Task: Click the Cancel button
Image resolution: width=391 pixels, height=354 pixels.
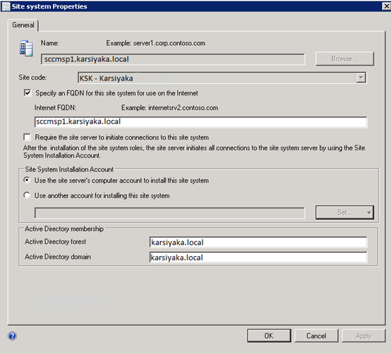Action: 317,335
